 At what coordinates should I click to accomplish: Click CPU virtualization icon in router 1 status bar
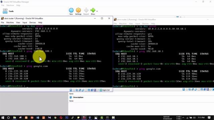(95, 90)
